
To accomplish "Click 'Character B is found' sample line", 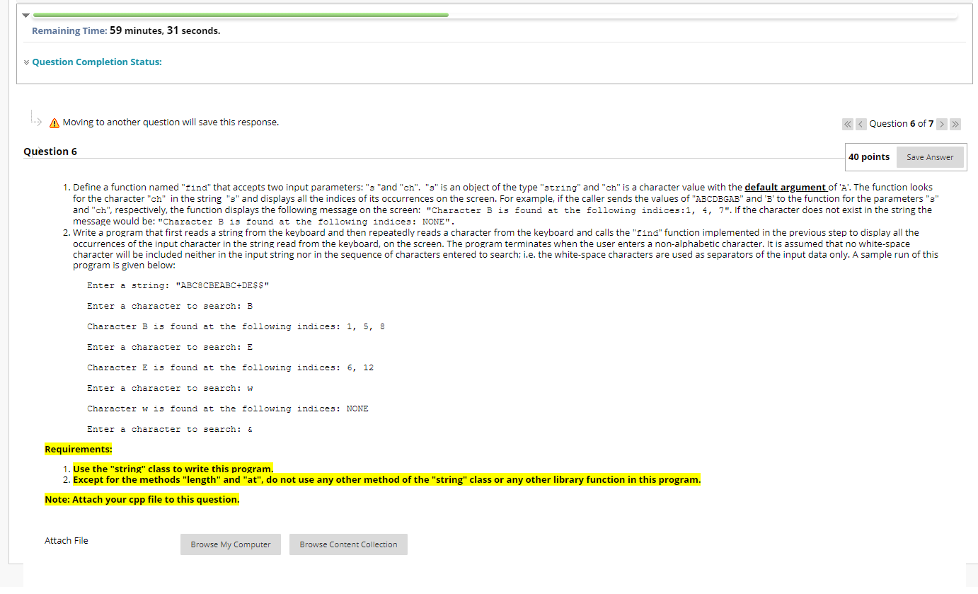I will point(236,326).
